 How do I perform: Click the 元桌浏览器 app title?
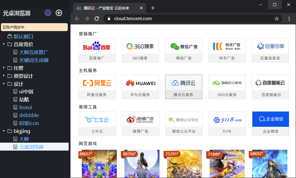[x=17, y=13]
